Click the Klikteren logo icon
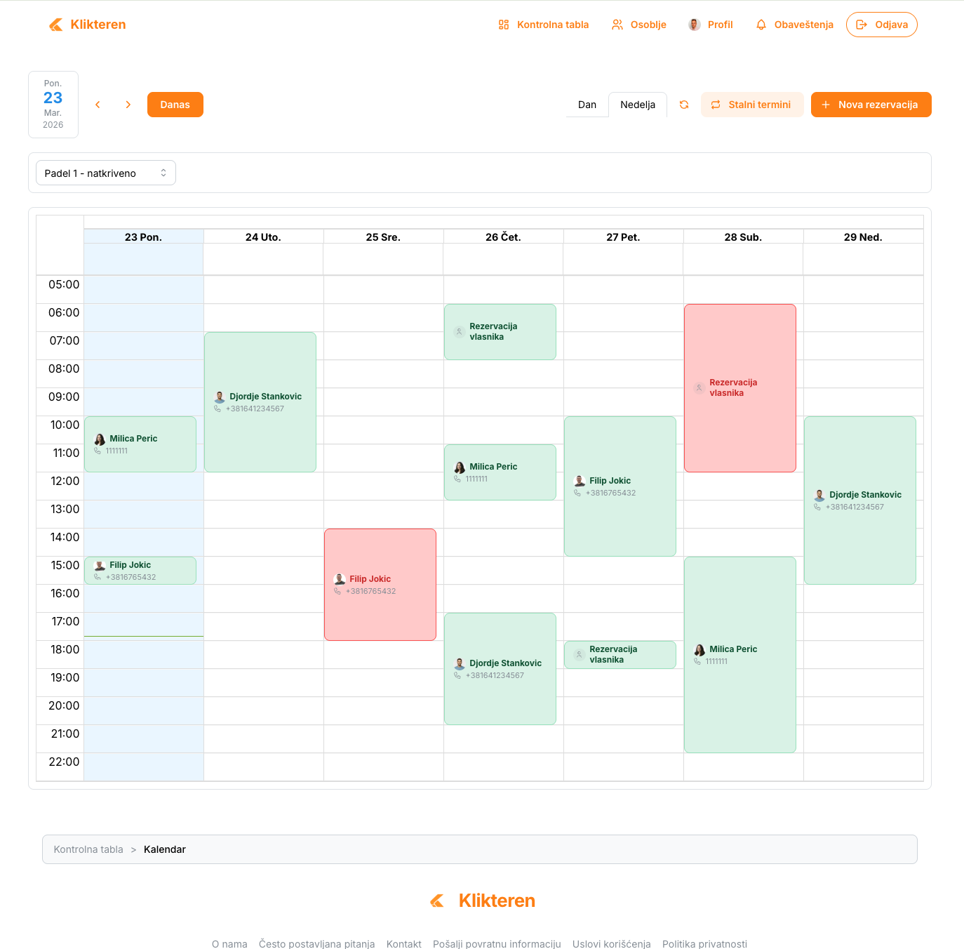Screen dimensions: 964x949 (x=55, y=25)
